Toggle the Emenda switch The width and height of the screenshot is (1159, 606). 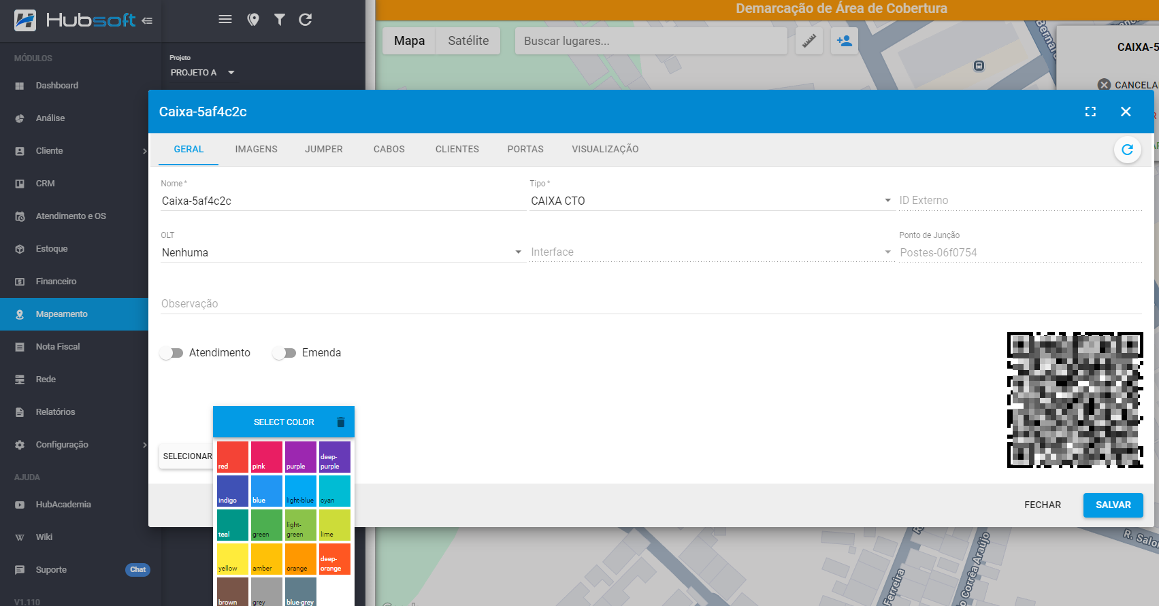284,353
